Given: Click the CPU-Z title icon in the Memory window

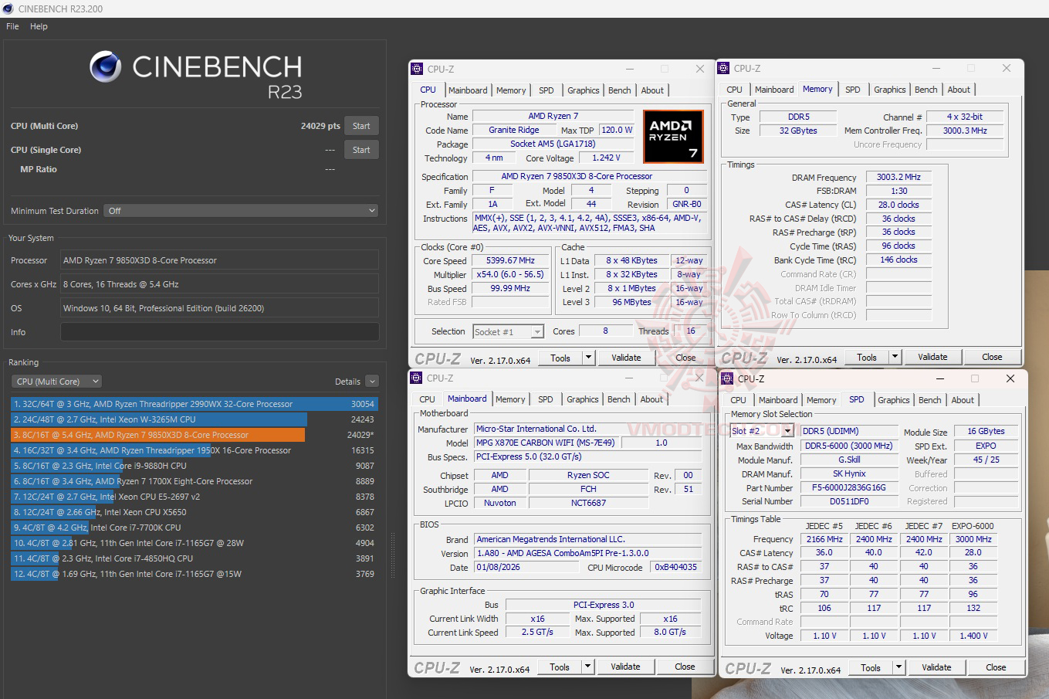Looking at the screenshot, I should pos(724,68).
